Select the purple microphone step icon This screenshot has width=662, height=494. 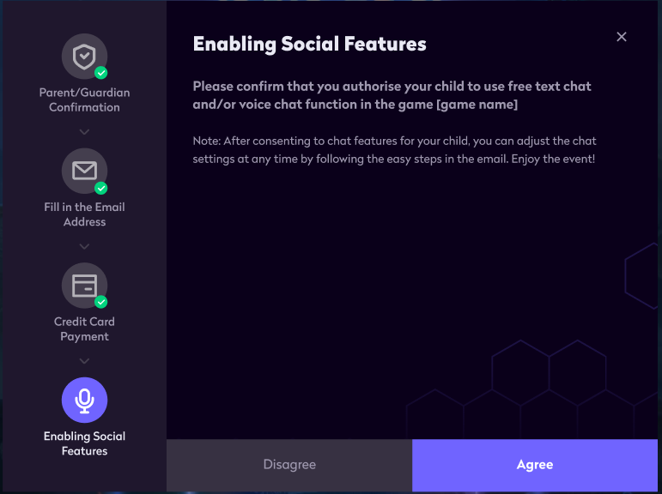click(x=84, y=400)
